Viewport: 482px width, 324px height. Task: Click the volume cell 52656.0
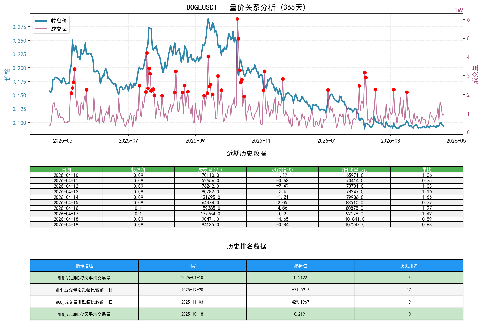(x=210, y=181)
